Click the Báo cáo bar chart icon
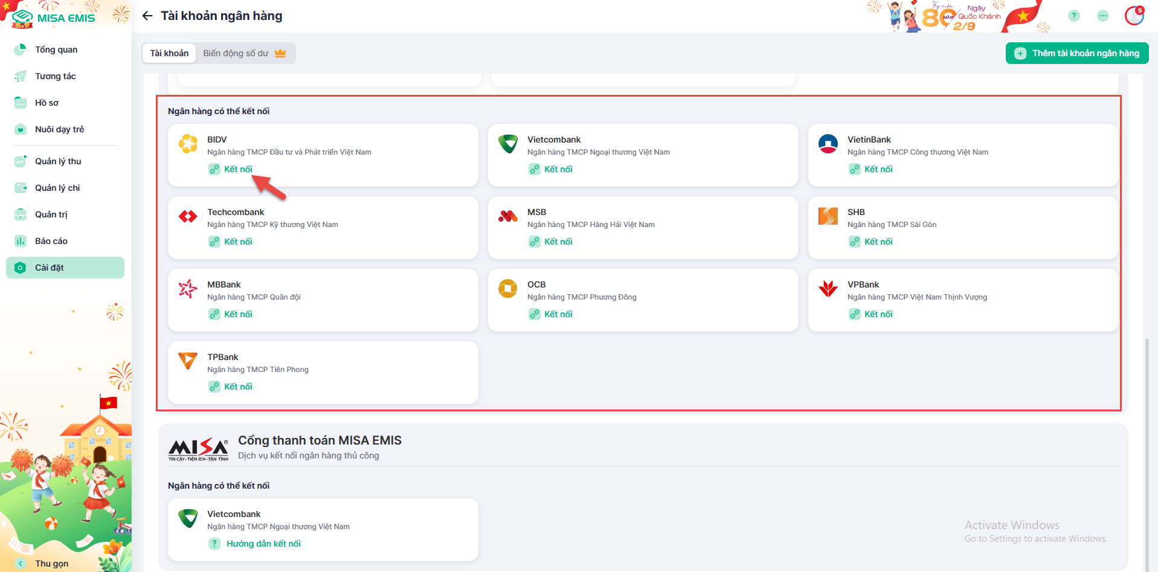The image size is (1158, 572). (21, 241)
